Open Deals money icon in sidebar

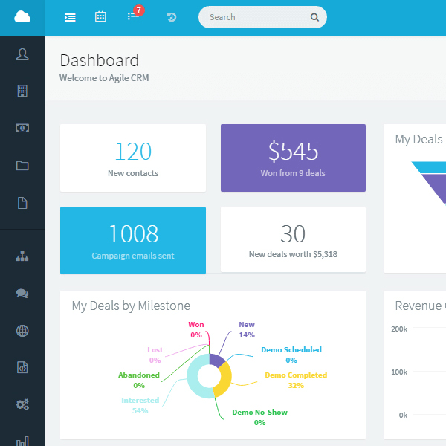[x=22, y=128]
